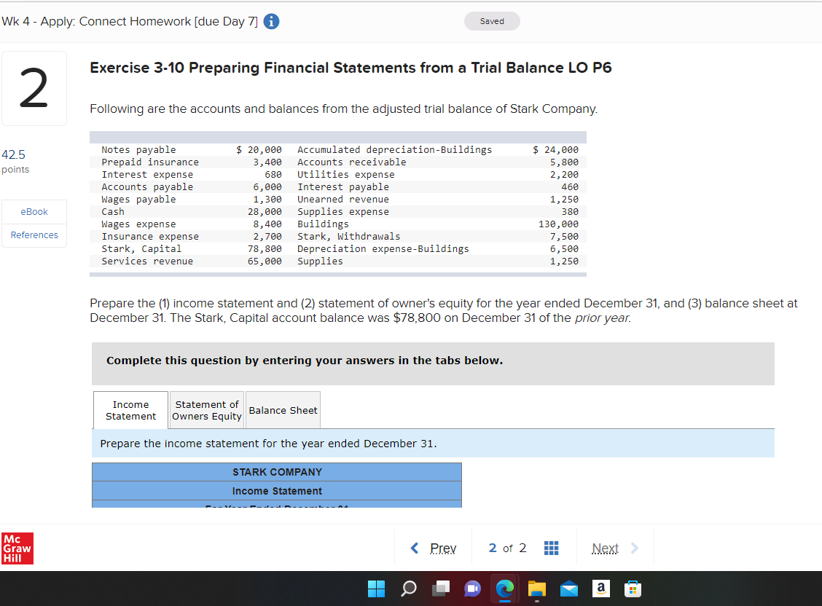Click the Utilities expense row label
Image resolution: width=822 pixels, height=606 pixels.
pyautogui.click(x=346, y=174)
